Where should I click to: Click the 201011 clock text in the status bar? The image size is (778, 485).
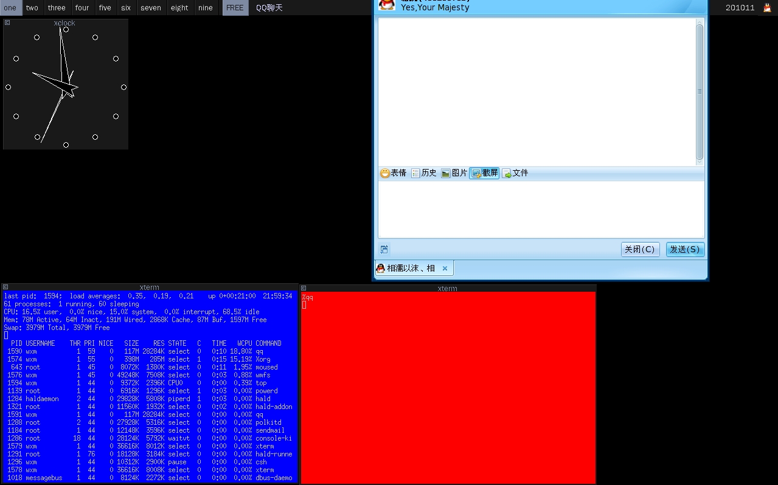[x=740, y=8]
